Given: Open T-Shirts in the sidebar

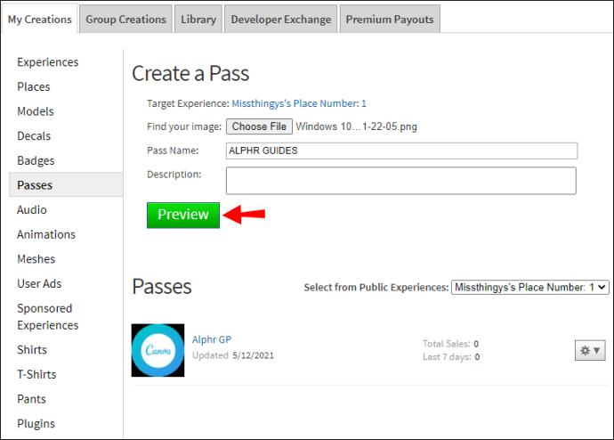Looking at the screenshot, I should pos(36,375).
